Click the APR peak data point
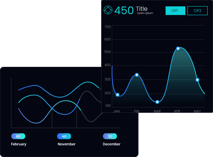Viewport: 213px width, 157px height. 178,48
